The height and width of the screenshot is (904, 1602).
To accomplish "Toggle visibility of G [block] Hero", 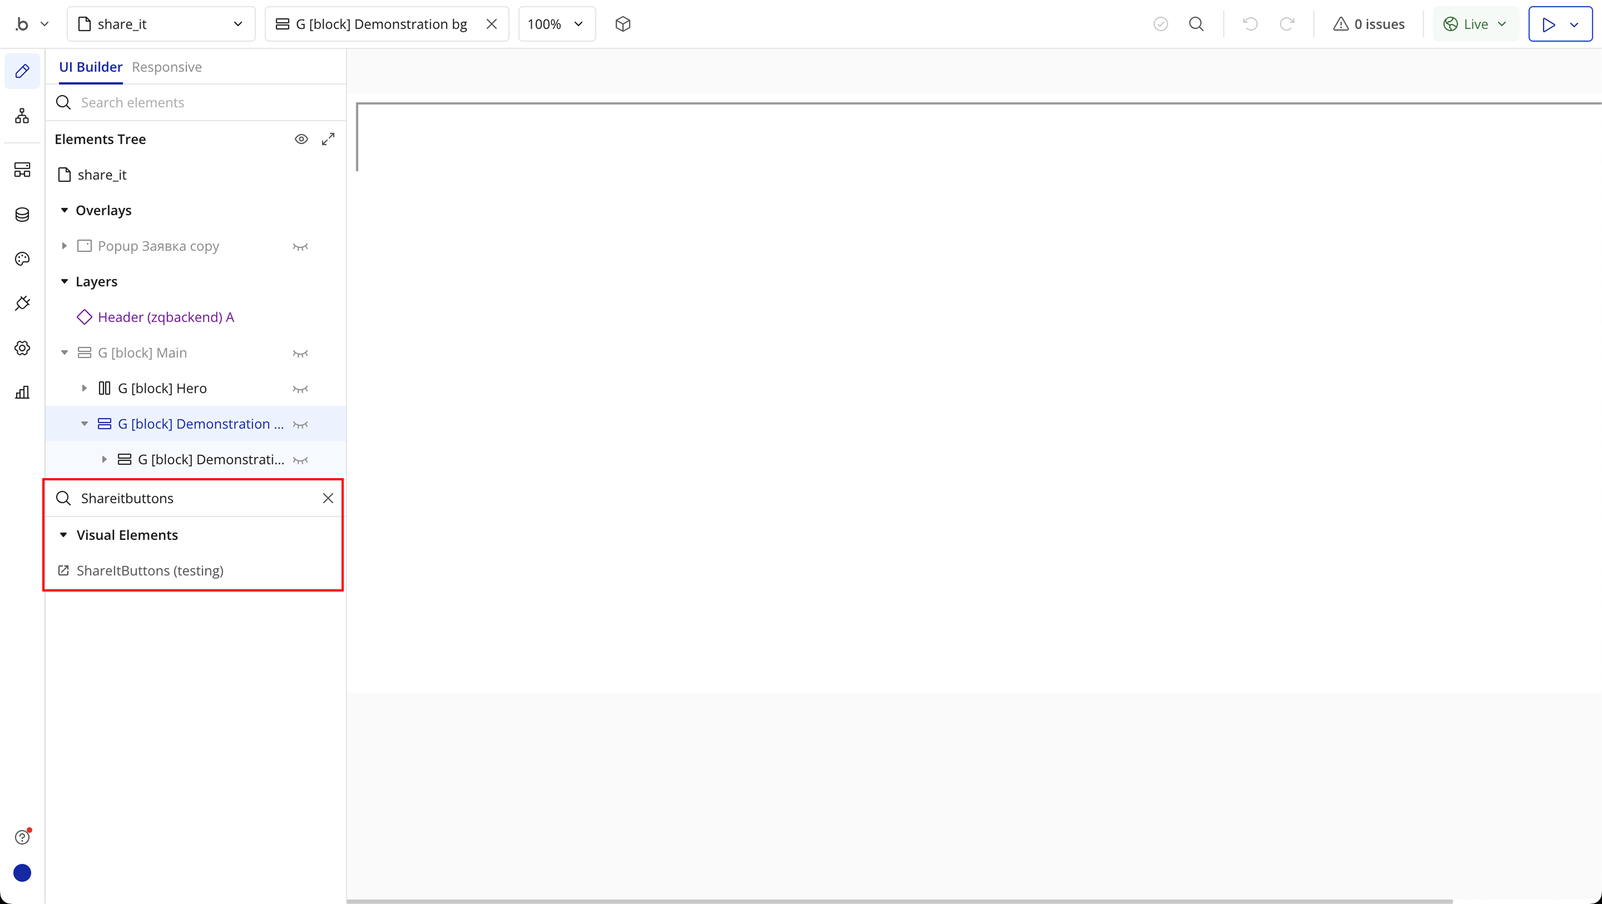I will 300,388.
